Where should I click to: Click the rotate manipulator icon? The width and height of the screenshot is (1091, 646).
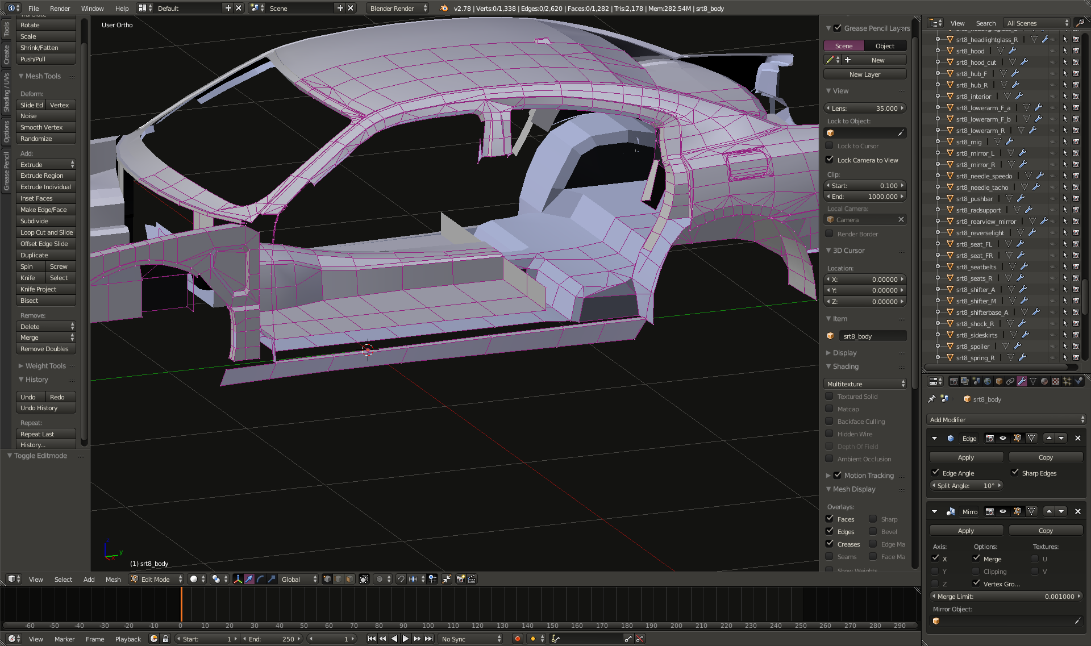[x=260, y=579]
